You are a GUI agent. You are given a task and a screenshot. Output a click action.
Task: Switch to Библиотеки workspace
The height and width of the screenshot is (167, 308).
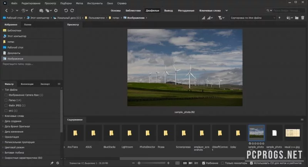(133, 11)
